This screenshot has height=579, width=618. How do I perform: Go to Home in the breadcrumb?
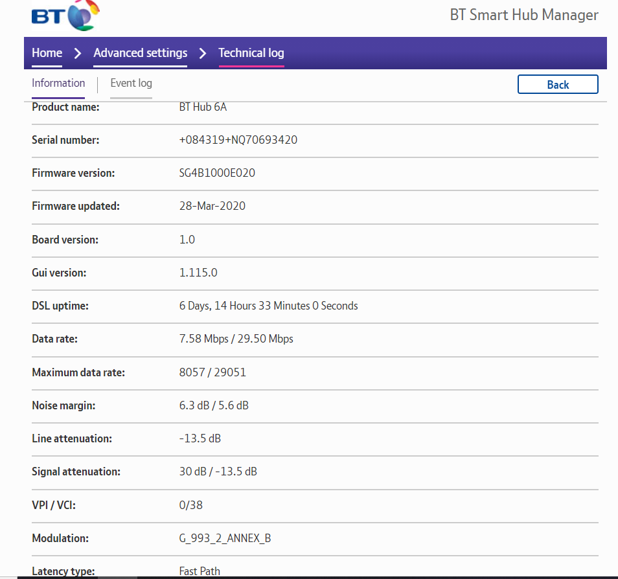click(x=47, y=53)
